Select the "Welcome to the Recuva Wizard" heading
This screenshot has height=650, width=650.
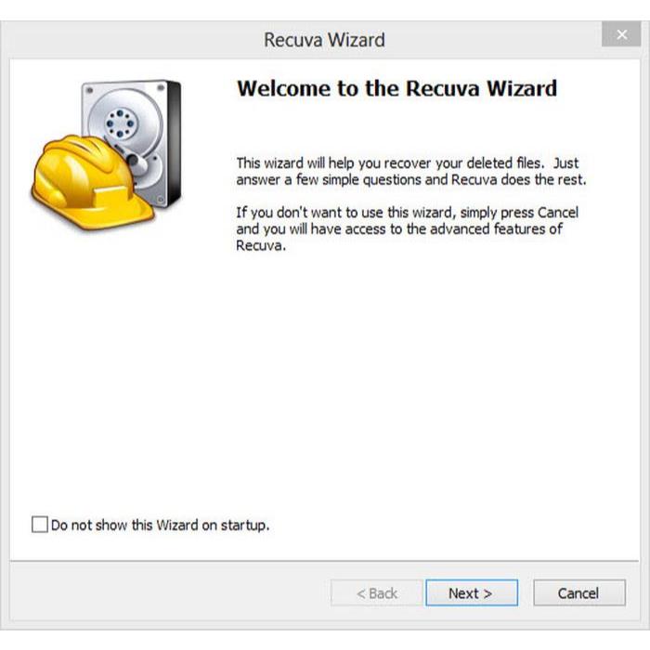(x=396, y=88)
